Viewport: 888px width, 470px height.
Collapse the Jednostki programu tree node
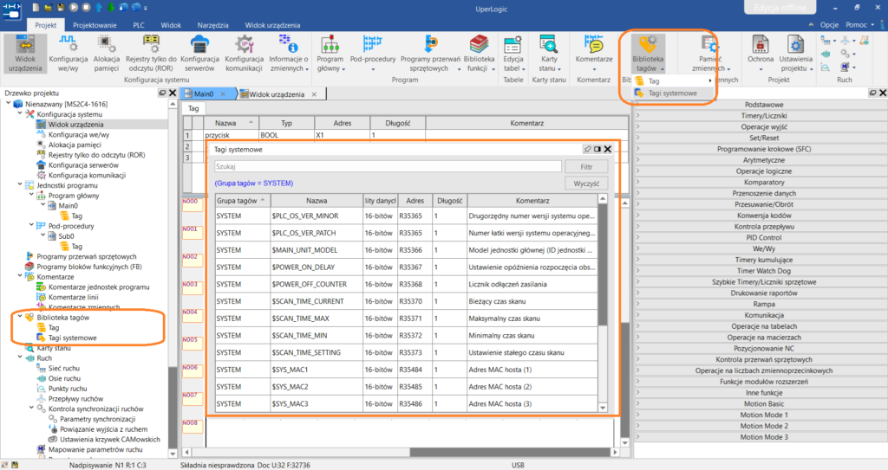20,185
